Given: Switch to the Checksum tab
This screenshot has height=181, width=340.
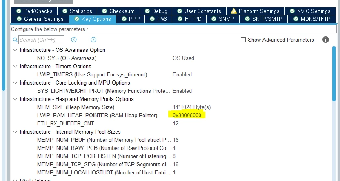Looking at the screenshot, I should coord(118,11).
